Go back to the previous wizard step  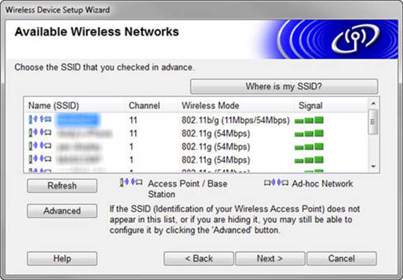tap(198, 258)
